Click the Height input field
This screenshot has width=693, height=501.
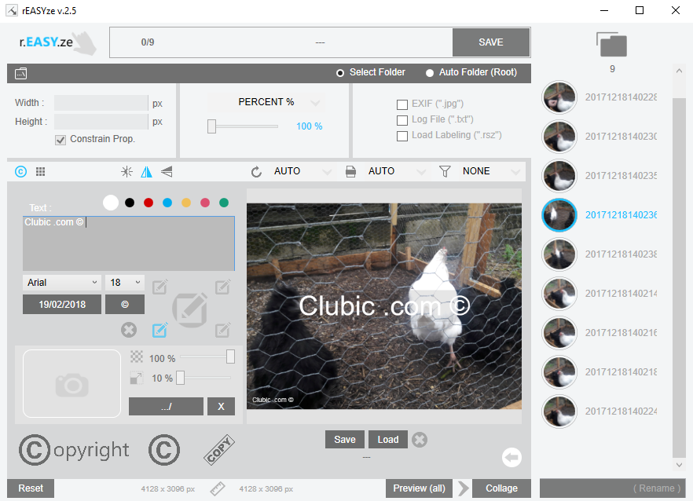coord(101,122)
